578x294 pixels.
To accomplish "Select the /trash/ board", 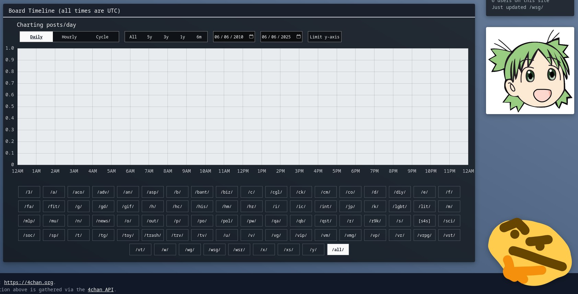I will 153,235.
